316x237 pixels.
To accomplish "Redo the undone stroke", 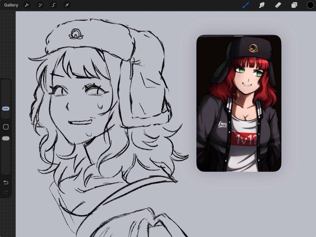I will coord(6,192).
